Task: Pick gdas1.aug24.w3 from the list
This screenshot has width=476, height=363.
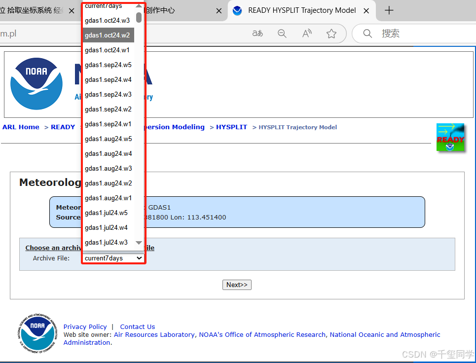Action: (109, 169)
